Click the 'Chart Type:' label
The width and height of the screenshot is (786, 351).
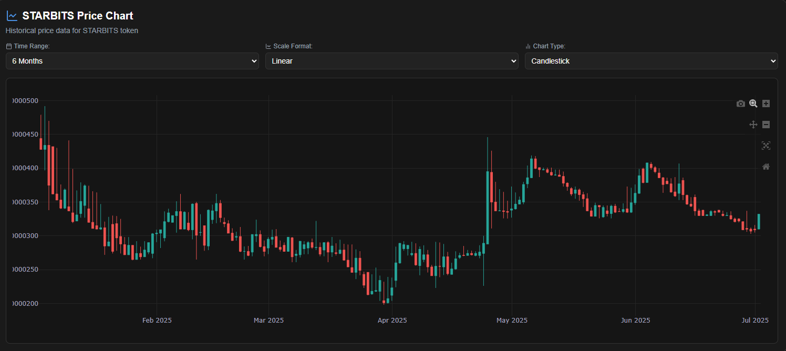pos(549,46)
